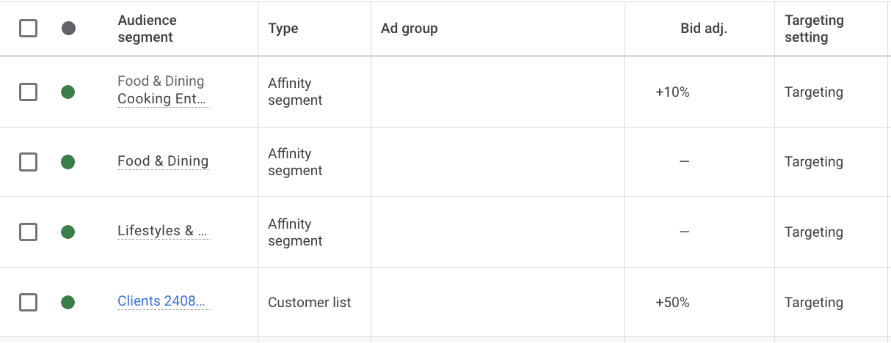Edit the +50% bid adjustment cell
This screenshot has height=343, width=891.
pos(672,302)
